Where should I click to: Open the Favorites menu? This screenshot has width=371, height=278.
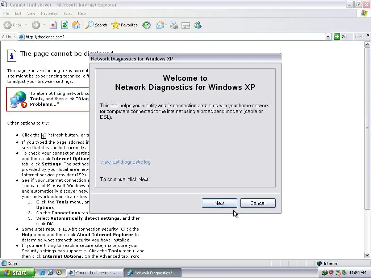(49, 13)
